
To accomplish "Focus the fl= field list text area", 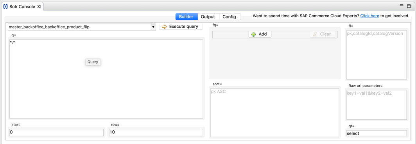I will (377, 55).
